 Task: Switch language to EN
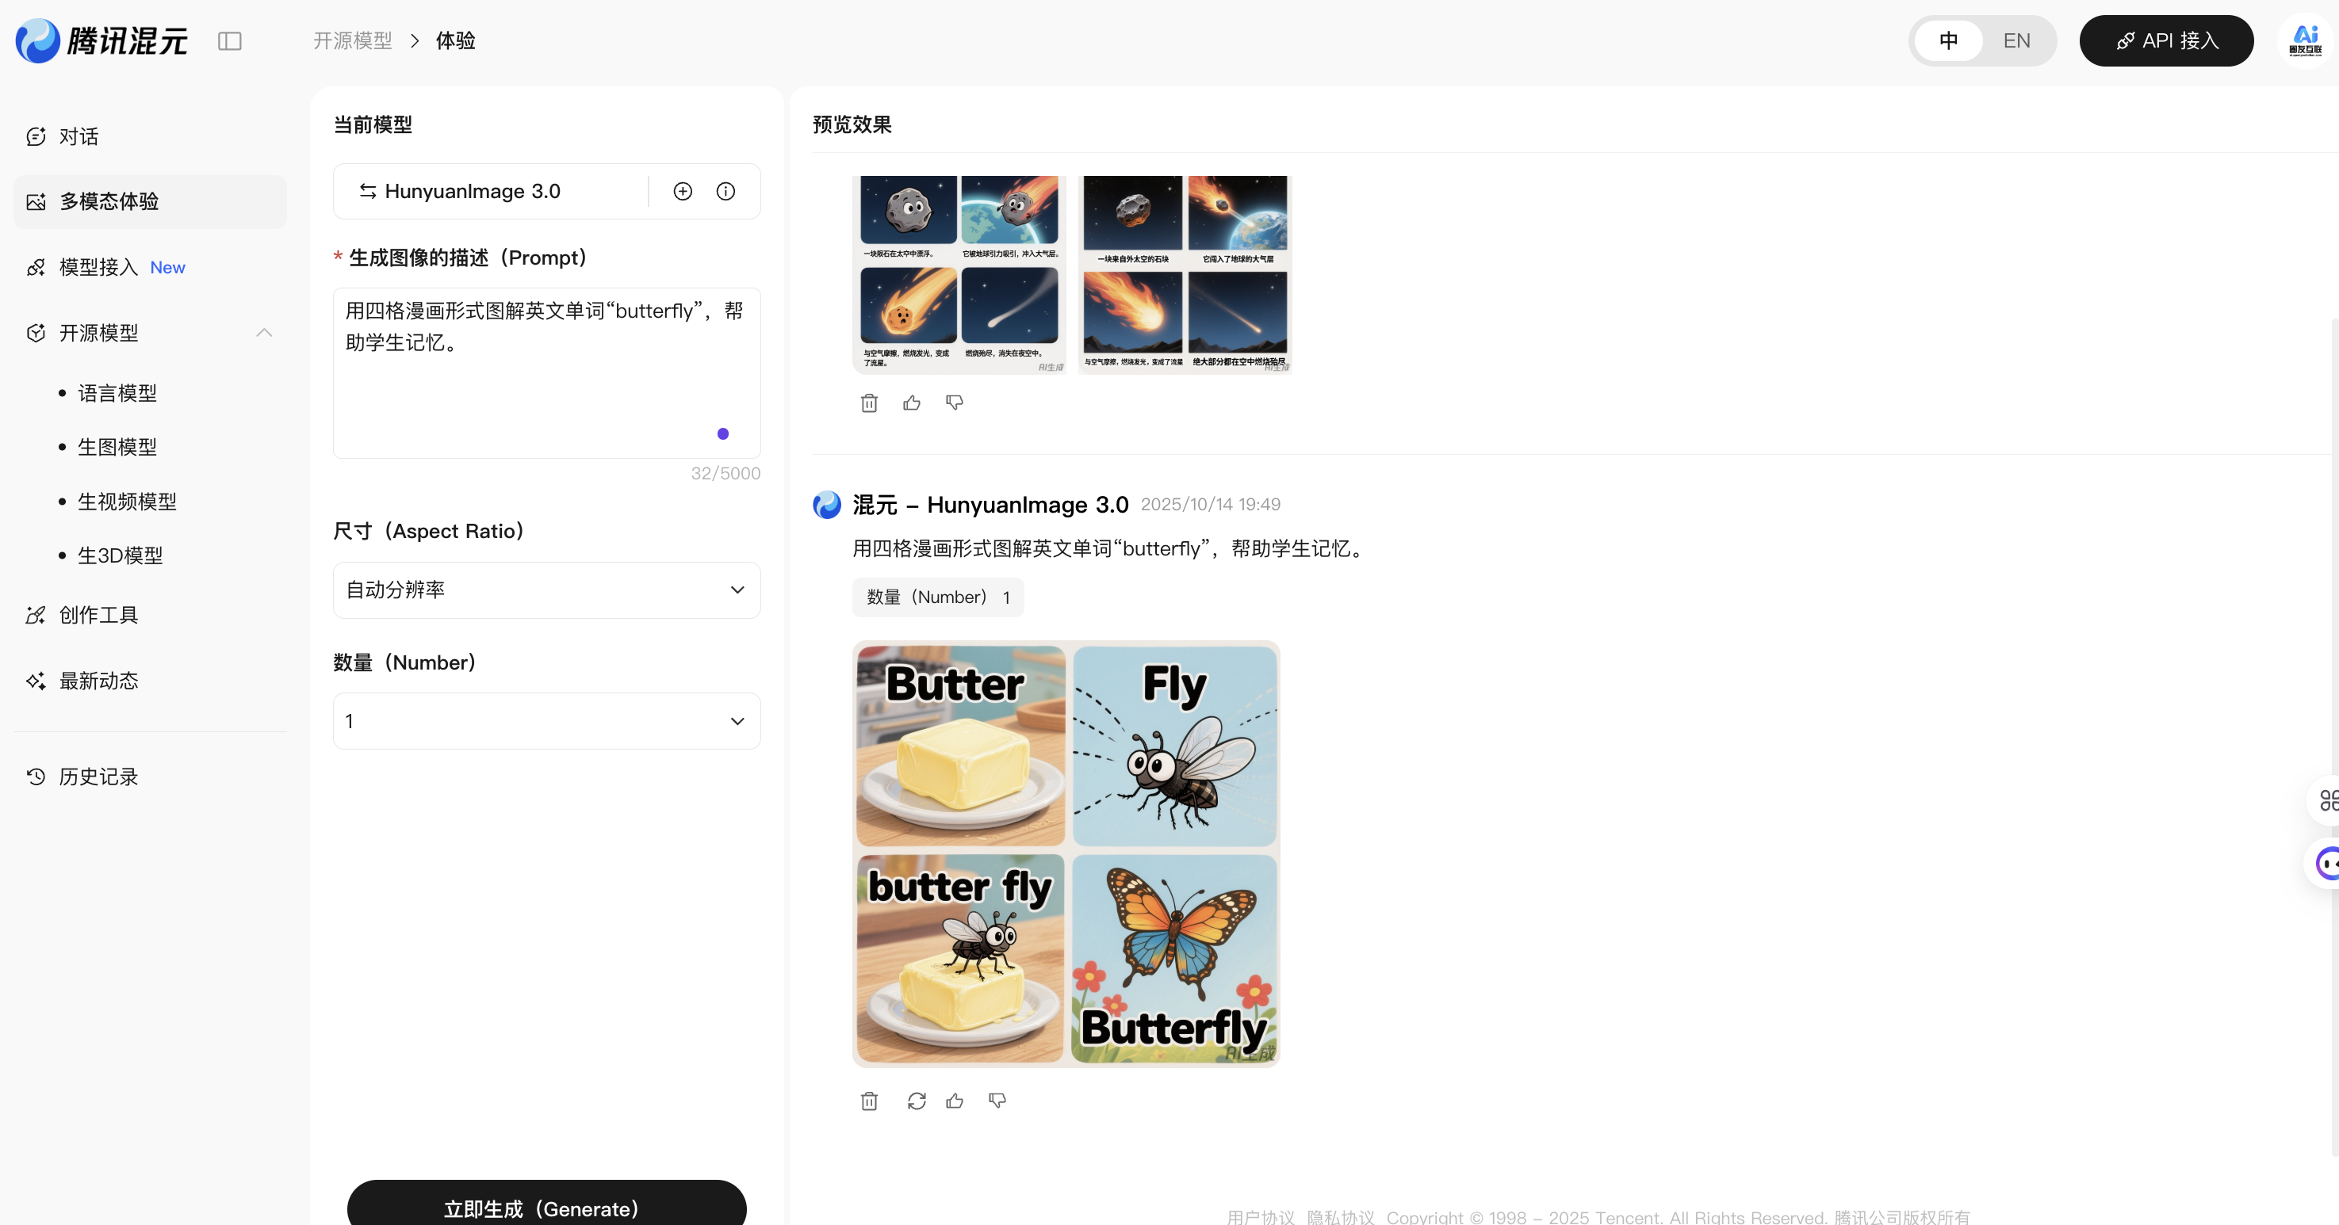pos(2016,41)
